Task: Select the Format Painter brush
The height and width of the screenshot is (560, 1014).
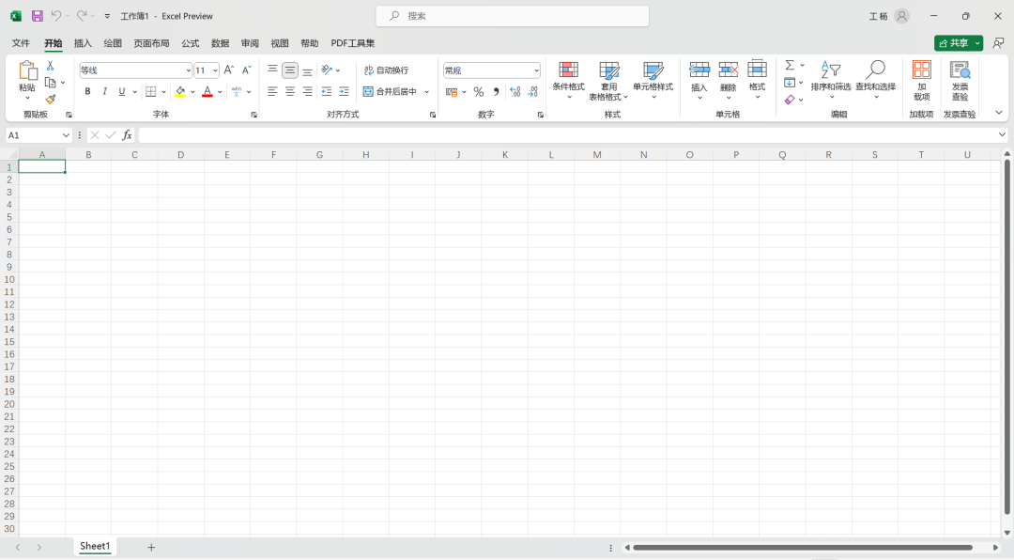Action: (50, 99)
